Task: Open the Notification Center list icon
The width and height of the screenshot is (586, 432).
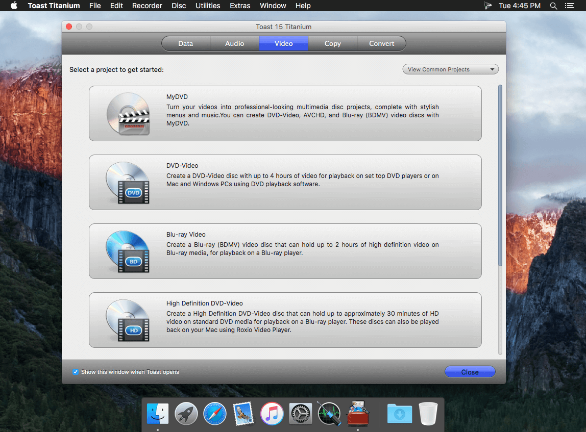Action: (570, 6)
